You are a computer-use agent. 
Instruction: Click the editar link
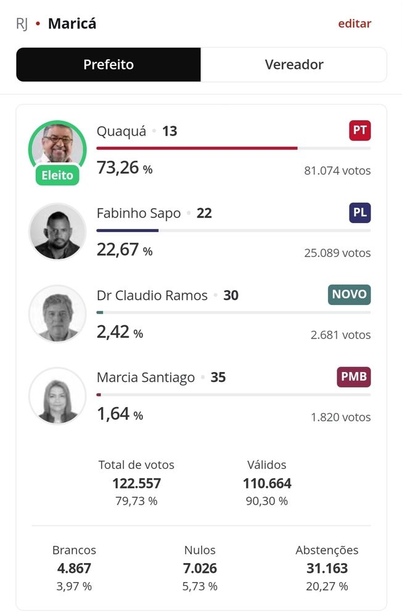(355, 23)
